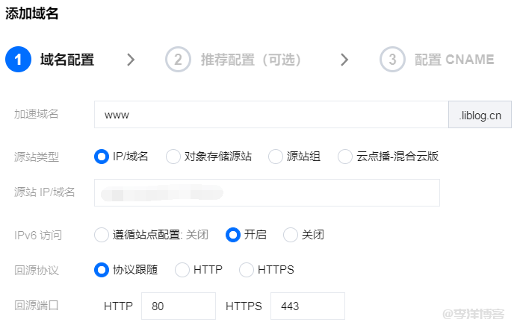Click the step 2 circle icon
This screenshot has width=520, height=334.
[178, 60]
